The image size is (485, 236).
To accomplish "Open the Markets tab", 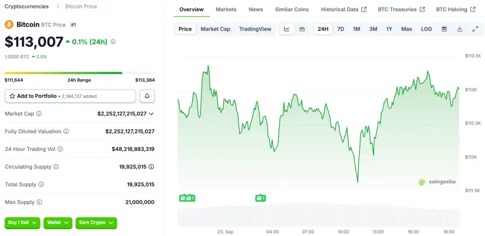I will (x=226, y=9).
